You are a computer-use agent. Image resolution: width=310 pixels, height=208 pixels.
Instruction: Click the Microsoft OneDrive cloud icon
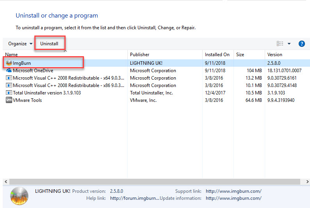pyautogui.click(x=9, y=70)
